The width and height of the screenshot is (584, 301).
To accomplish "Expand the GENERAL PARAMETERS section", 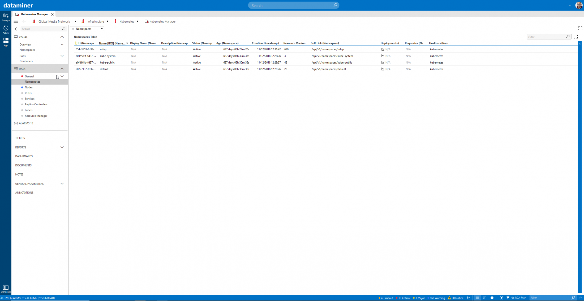I will (62, 184).
